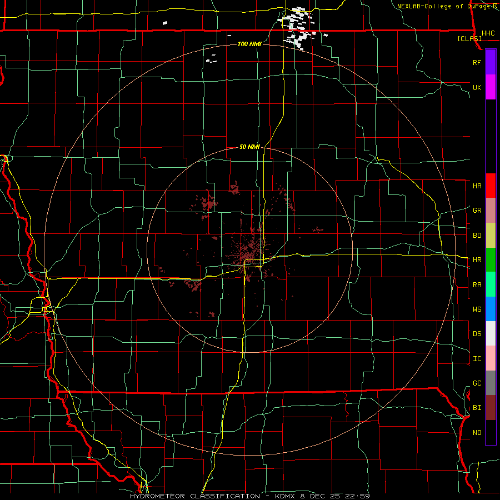The height and width of the screenshot is (500, 500).
Task: Click the UK legend label
Action: (x=477, y=87)
